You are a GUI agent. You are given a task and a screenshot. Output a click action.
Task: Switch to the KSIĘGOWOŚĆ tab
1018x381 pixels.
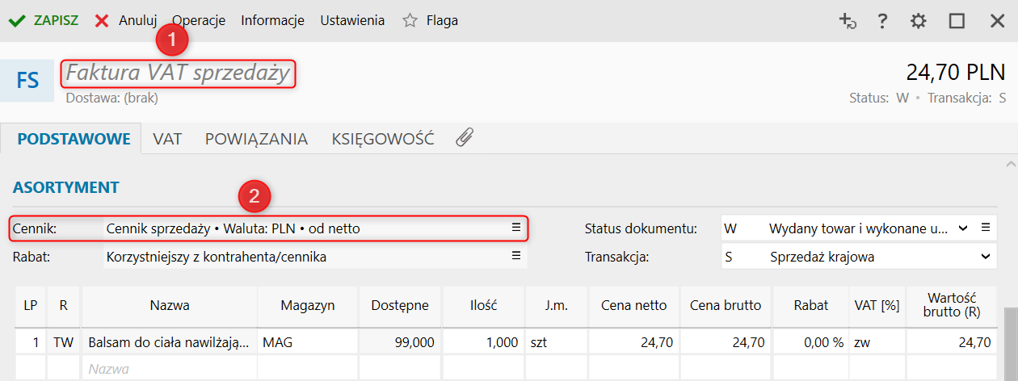tap(383, 139)
